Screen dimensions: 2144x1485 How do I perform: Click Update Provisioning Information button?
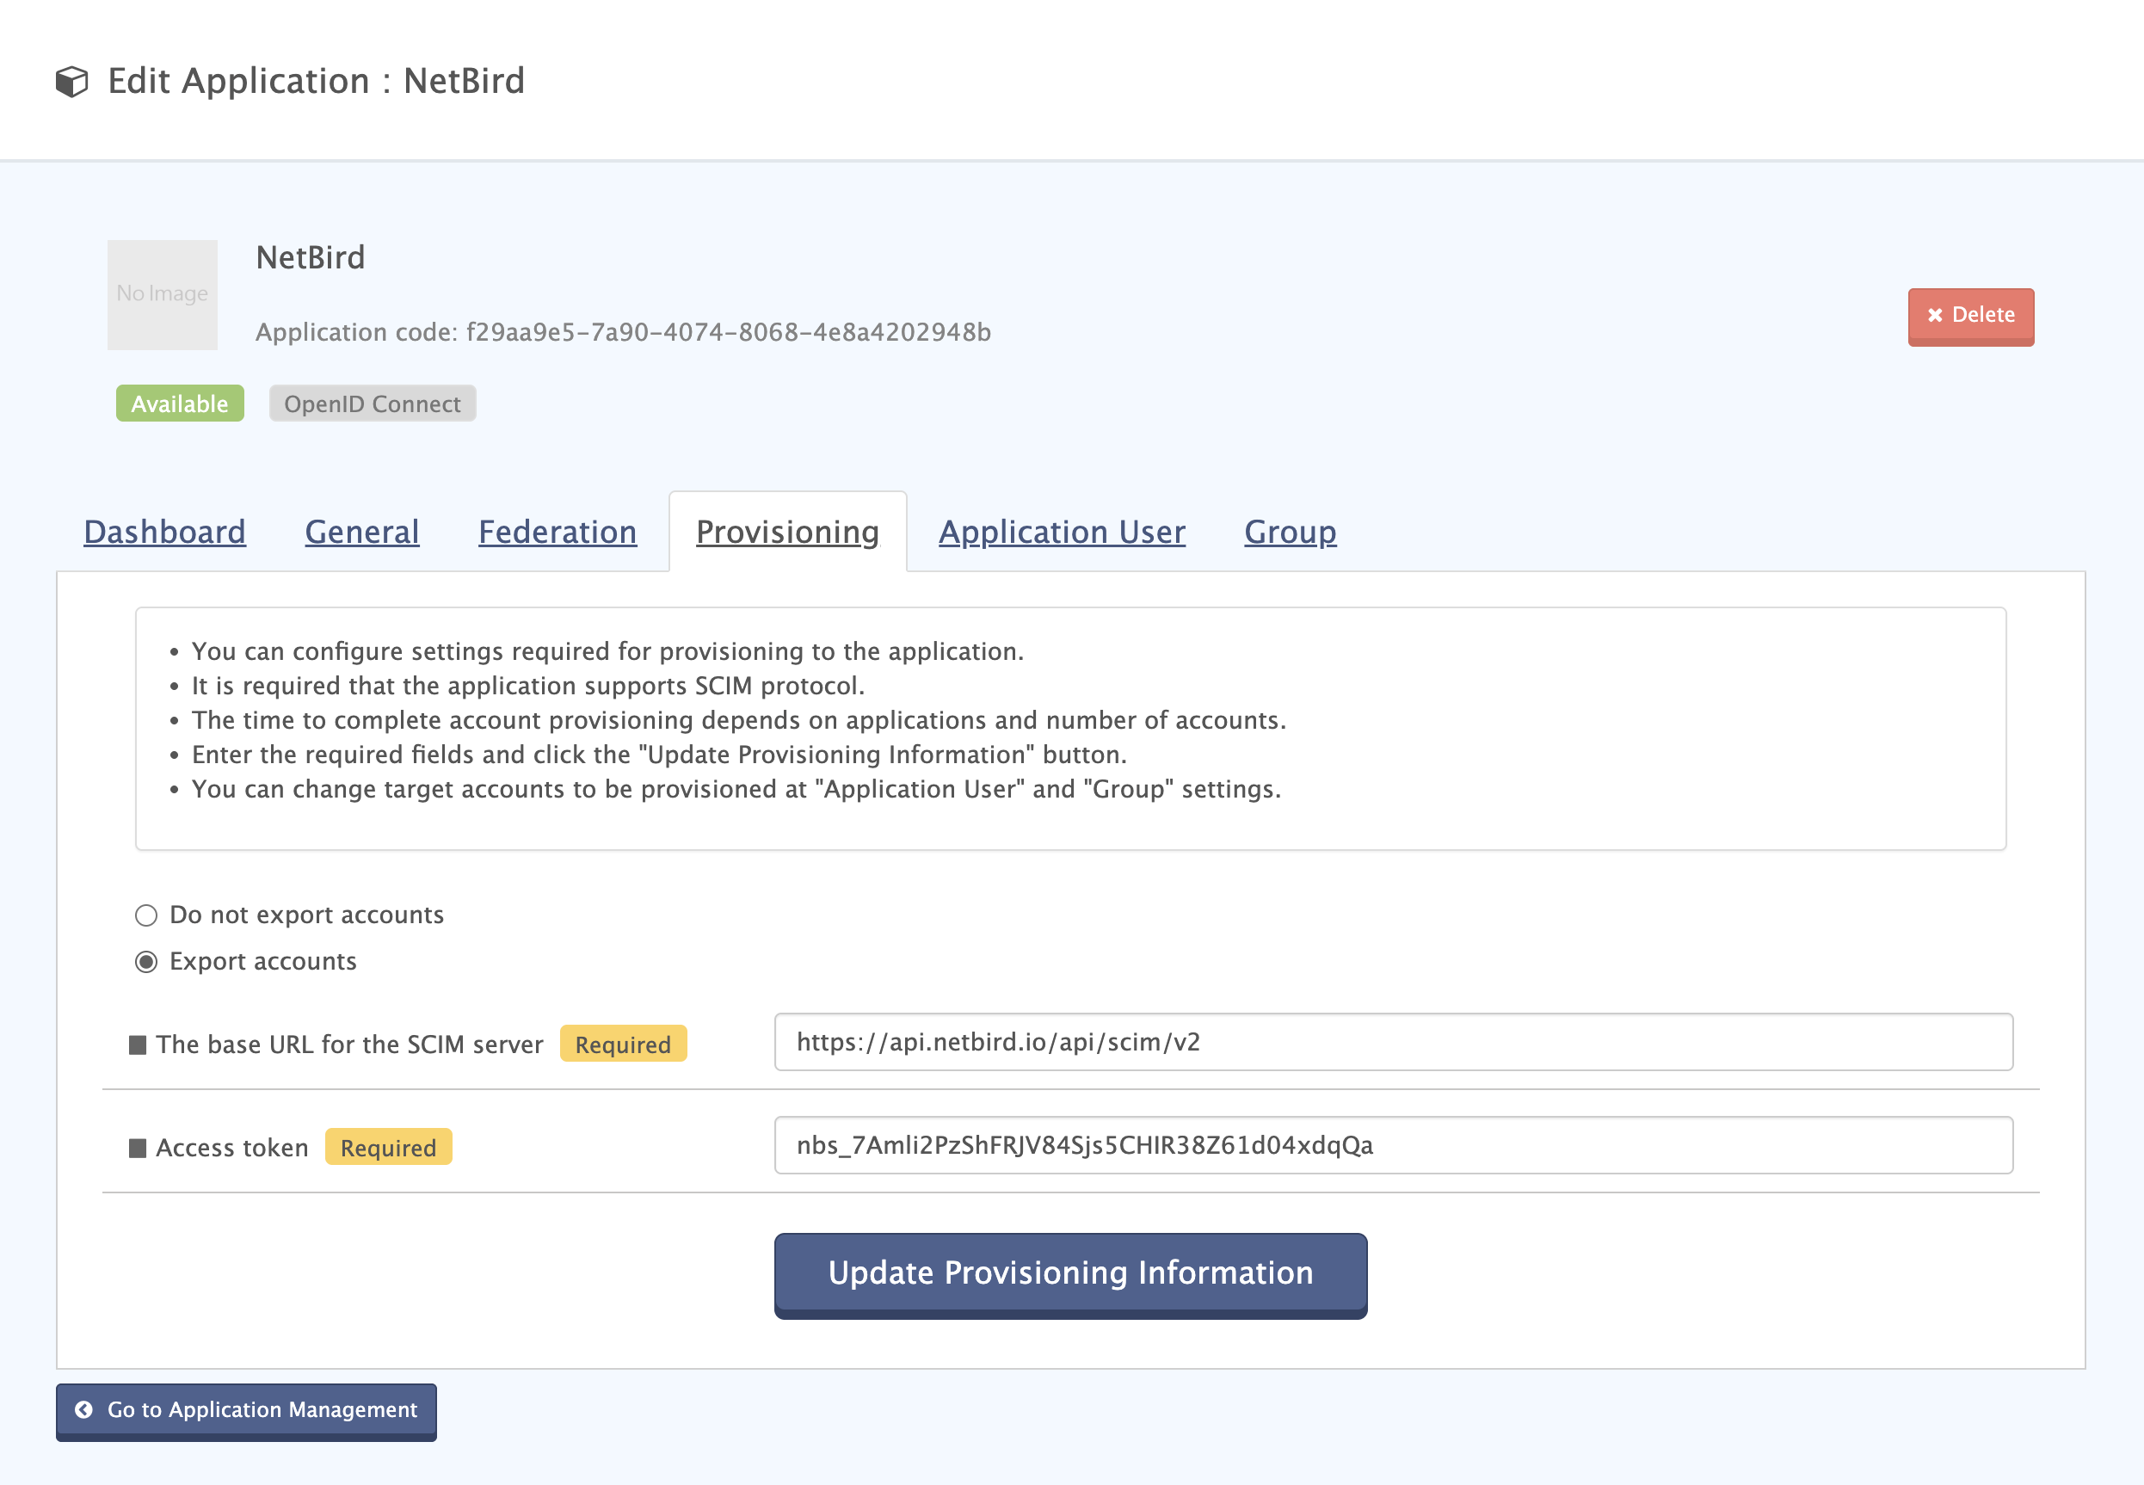click(x=1069, y=1275)
